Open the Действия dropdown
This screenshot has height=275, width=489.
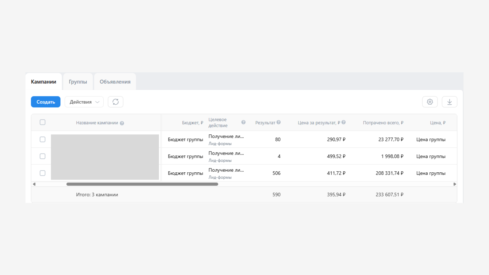pos(84,102)
